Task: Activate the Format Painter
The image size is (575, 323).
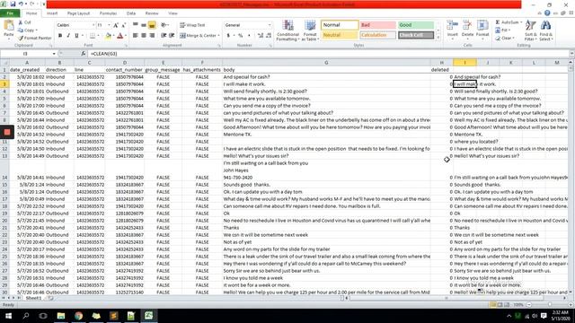Action: point(35,38)
